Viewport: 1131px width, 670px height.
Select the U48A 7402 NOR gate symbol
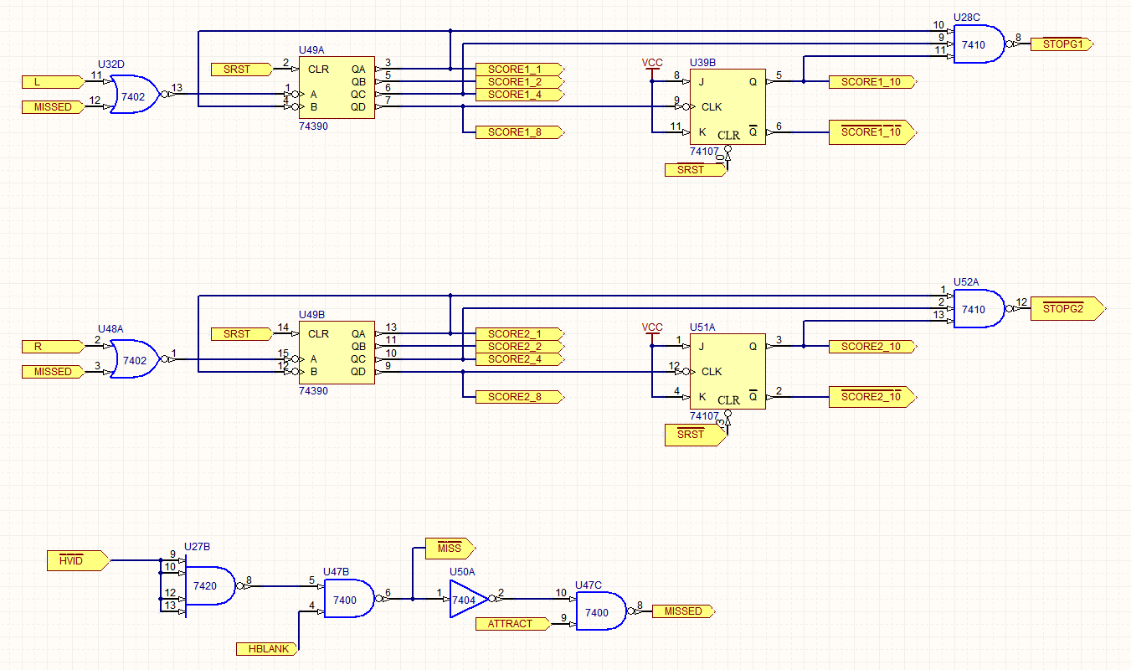point(136,359)
